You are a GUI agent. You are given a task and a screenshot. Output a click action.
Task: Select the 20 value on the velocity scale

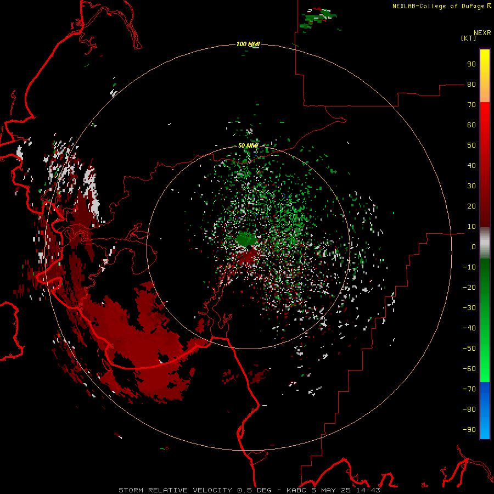point(471,206)
